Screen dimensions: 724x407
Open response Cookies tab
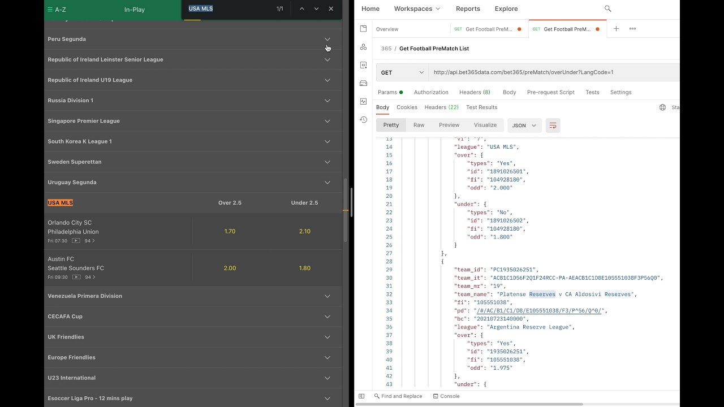(407, 107)
